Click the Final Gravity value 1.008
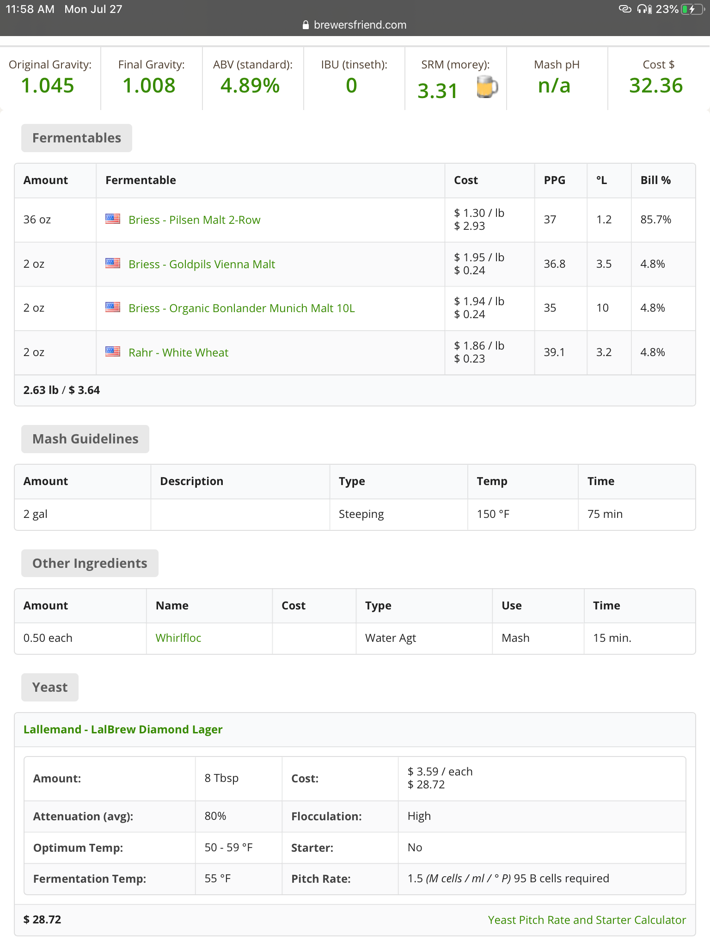 point(149,86)
